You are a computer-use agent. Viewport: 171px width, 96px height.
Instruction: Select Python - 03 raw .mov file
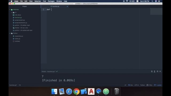21,28
